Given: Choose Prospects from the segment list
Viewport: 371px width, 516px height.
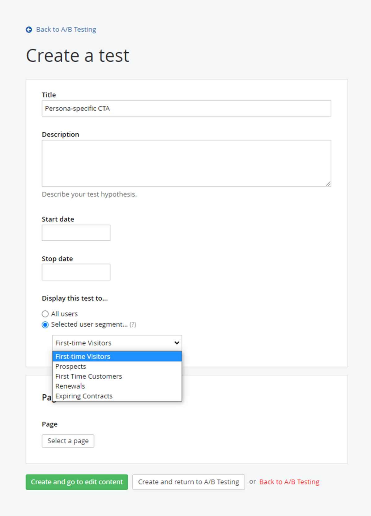Looking at the screenshot, I should [71, 366].
